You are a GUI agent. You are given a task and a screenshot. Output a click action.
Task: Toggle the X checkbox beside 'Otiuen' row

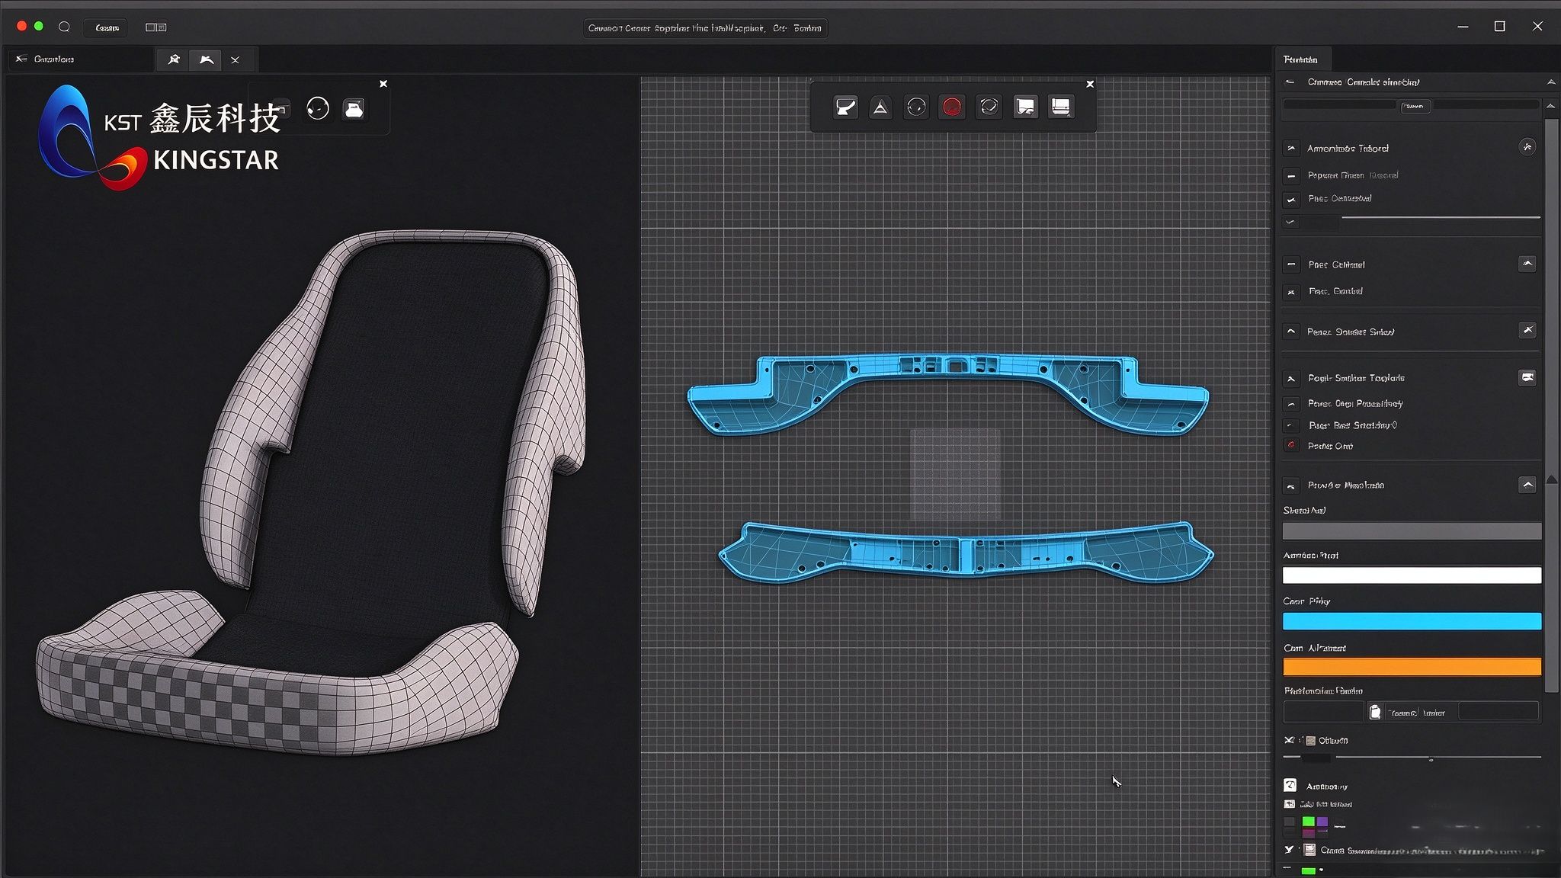tap(1289, 740)
